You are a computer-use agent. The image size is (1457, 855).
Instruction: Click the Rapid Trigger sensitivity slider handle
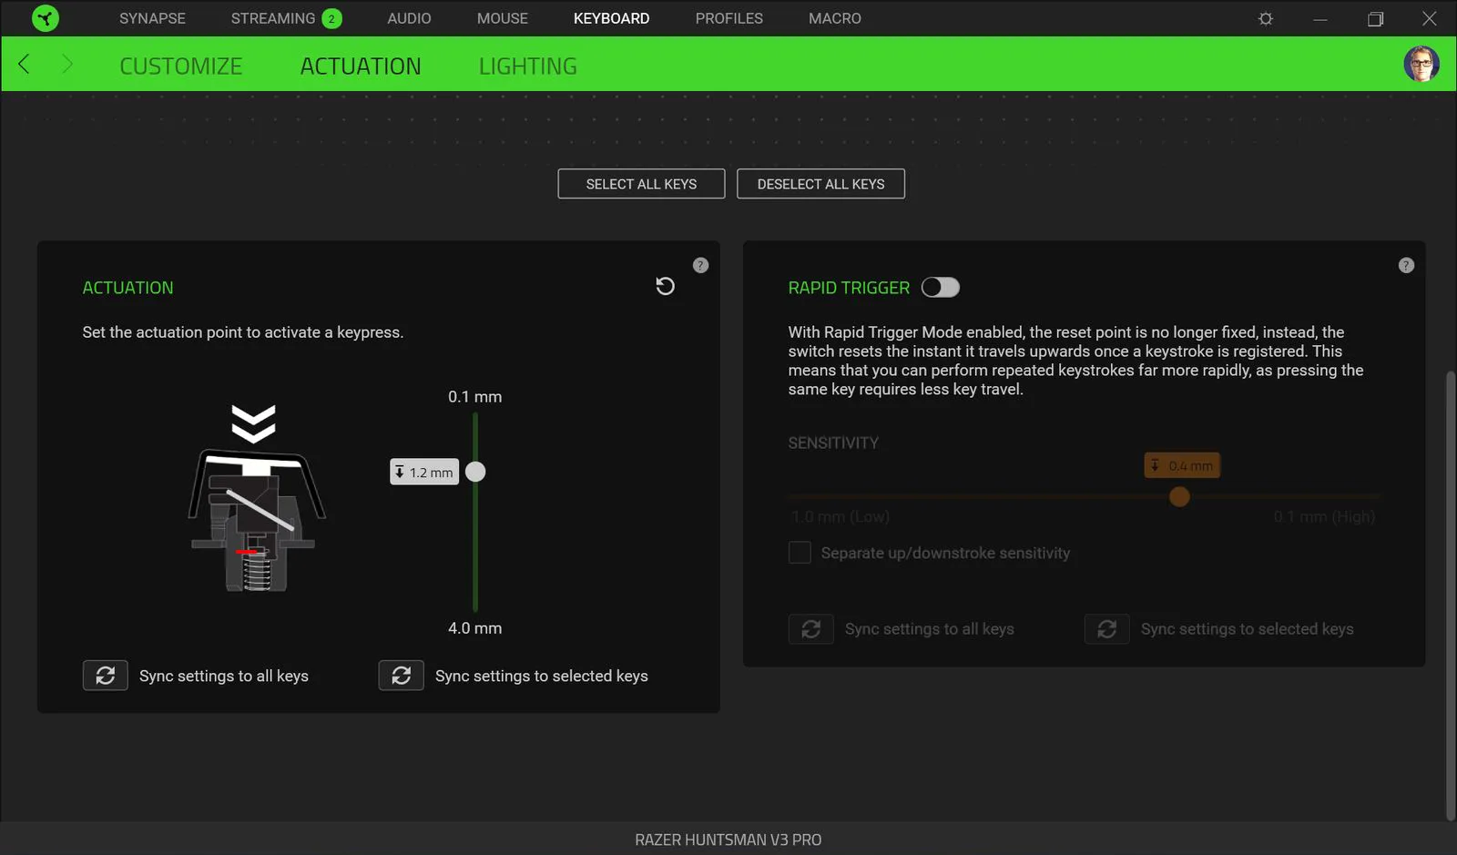click(x=1179, y=496)
